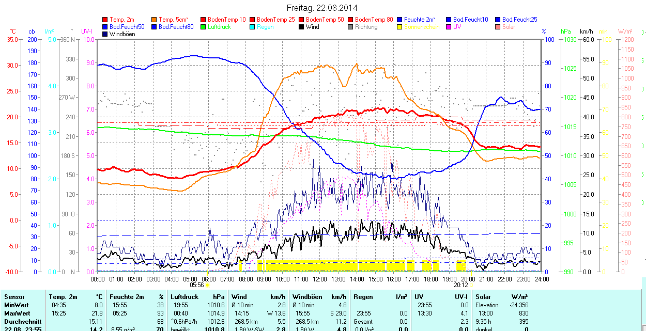Click the Feuchte 2m table column header
This screenshot has width=646, height=331.
tap(127, 297)
